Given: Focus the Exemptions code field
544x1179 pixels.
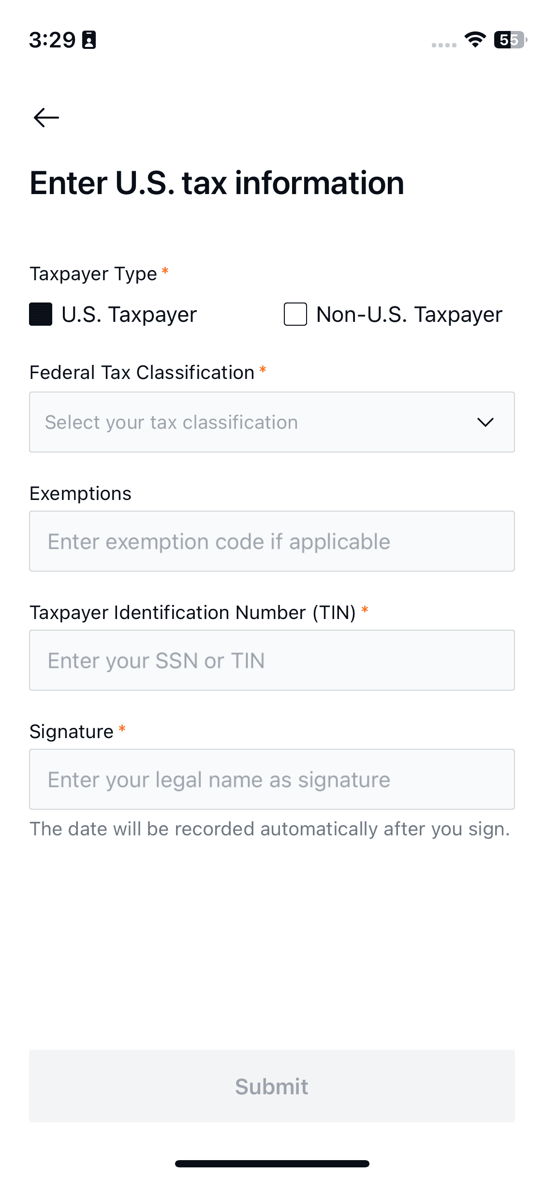Looking at the screenshot, I should click(272, 541).
